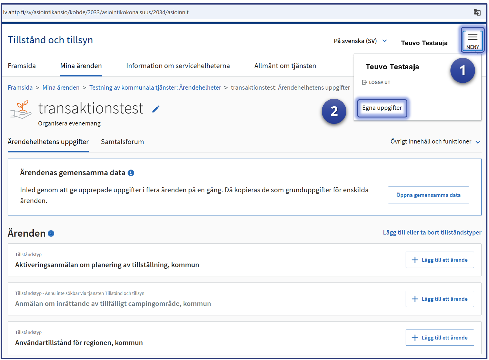Click info icon beside Ärendenas gemensamma data
The height and width of the screenshot is (360, 489).
131,173
